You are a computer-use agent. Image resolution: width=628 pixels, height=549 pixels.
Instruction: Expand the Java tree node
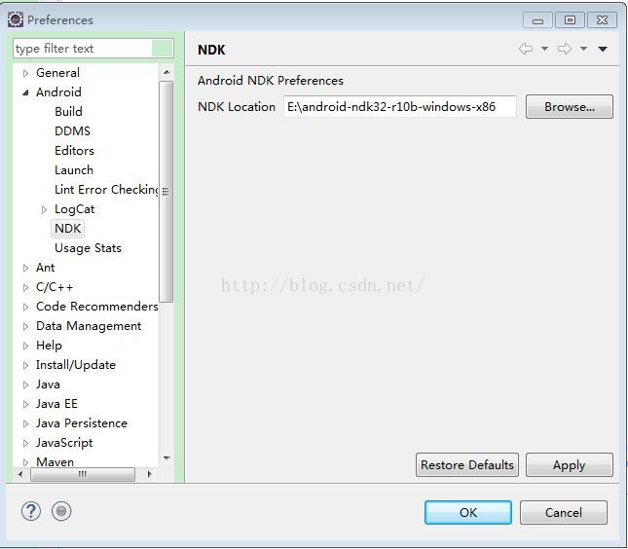coord(26,384)
